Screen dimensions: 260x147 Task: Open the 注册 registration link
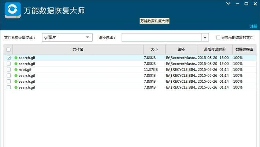point(253,26)
